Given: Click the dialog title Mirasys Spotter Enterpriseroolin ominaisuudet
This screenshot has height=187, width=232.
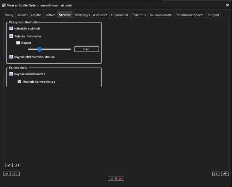Looking at the screenshot, I should tap(40, 6).
